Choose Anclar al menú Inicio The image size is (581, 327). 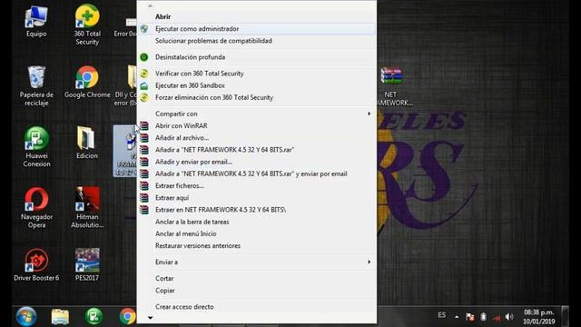pyautogui.click(x=257, y=233)
